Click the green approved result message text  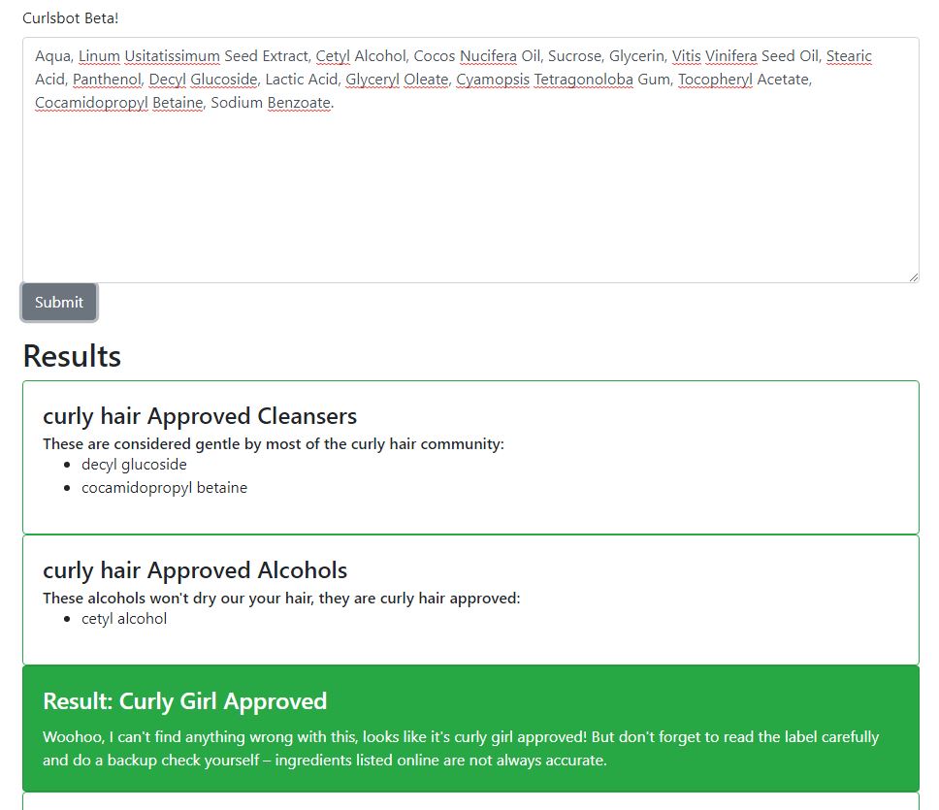pyautogui.click(x=461, y=748)
